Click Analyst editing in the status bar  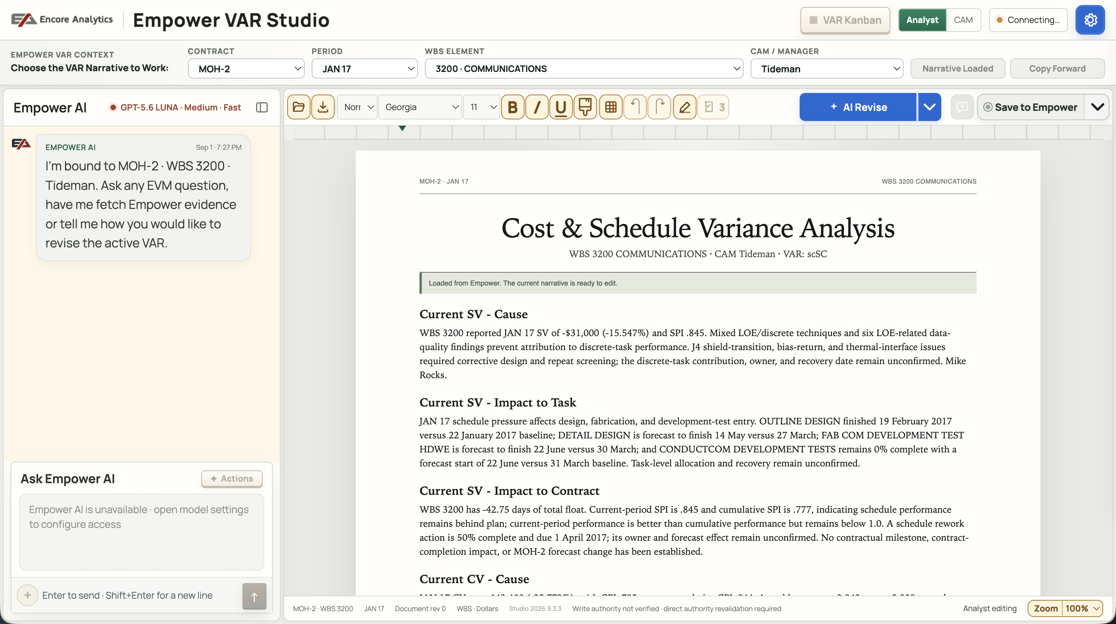(990, 608)
